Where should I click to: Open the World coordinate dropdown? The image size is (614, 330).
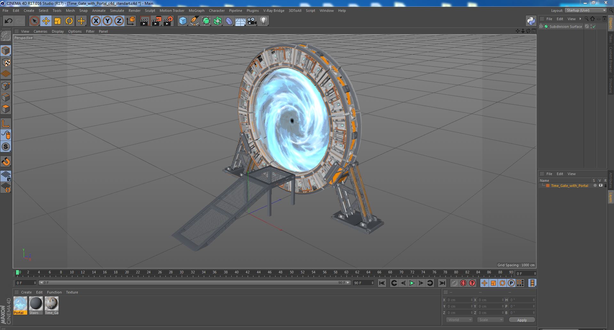[x=459, y=320]
